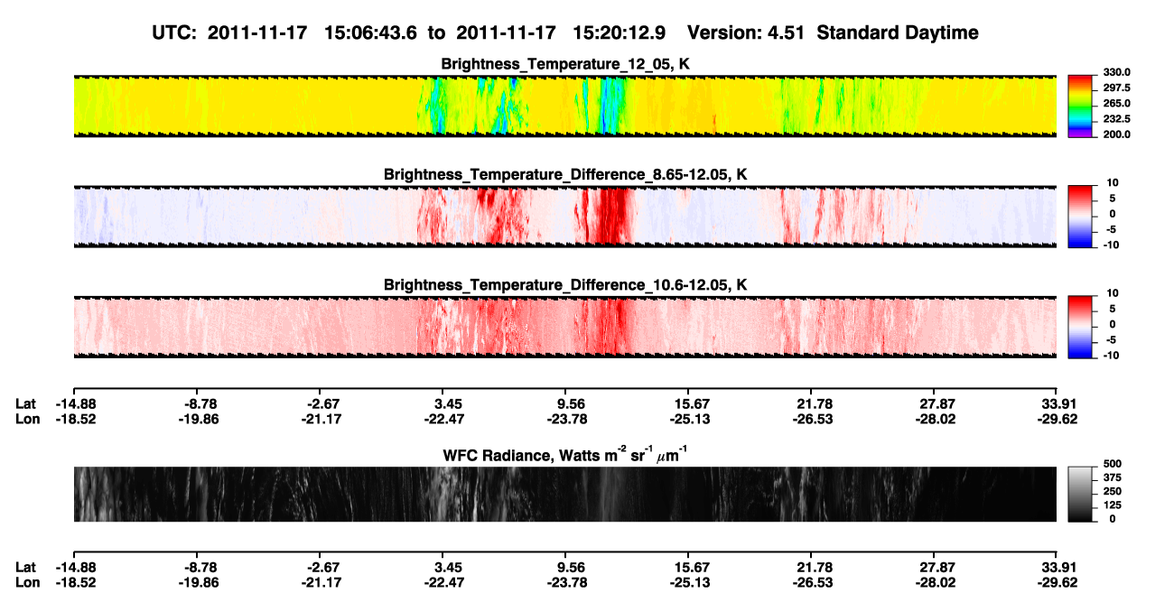The width and height of the screenshot is (1174, 602).
Task: Click the 200.0 color bar label
Action: tap(1116, 134)
